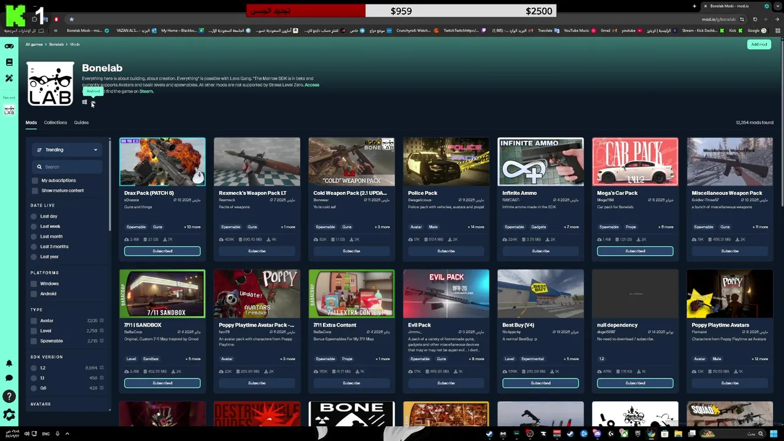Click the Spawnable tag on Drax Pack
This screenshot has height=441, width=784.
point(136,227)
